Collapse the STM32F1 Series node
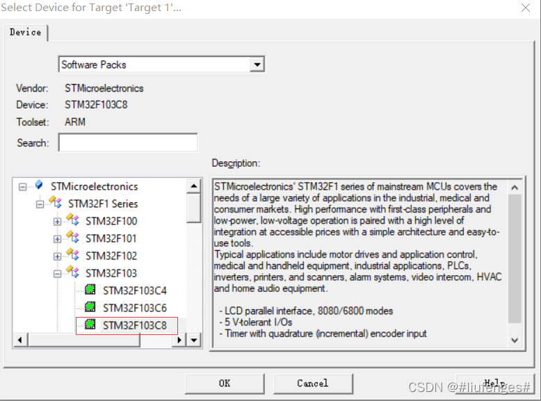541x401 pixels. 40,204
